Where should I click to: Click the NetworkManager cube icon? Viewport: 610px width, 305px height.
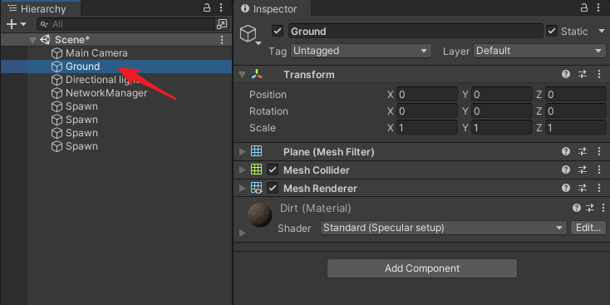click(57, 93)
